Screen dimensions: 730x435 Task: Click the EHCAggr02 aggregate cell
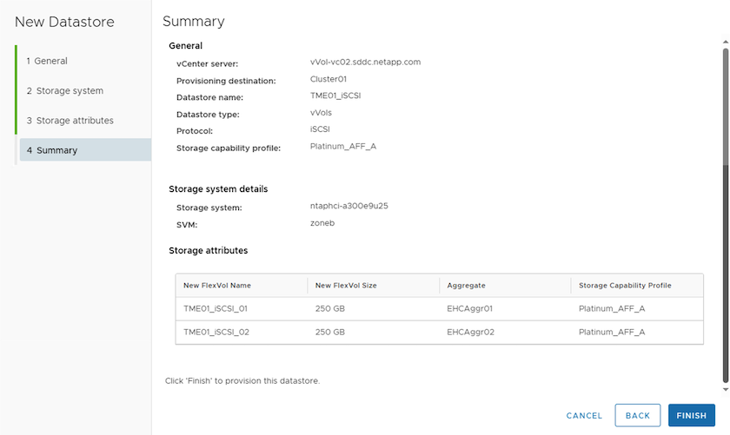pyautogui.click(x=470, y=332)
